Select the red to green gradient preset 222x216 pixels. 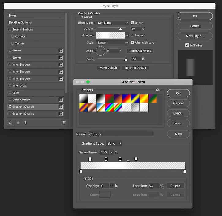coord(109,99)
